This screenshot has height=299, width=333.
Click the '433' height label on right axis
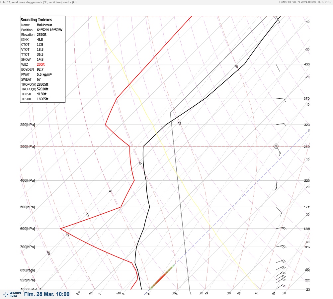[307, 64]
